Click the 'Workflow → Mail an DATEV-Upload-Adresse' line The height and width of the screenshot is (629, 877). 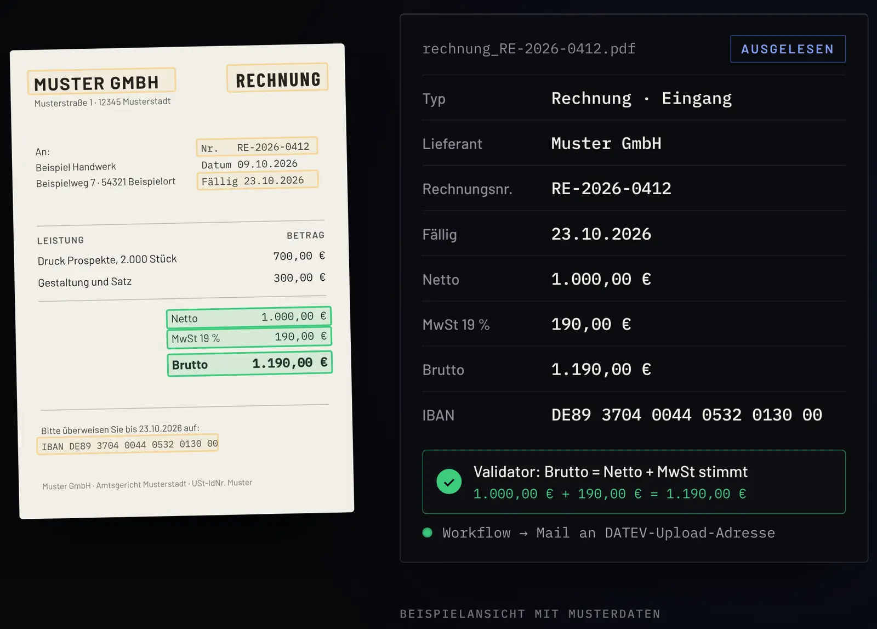tap(608, 533)
